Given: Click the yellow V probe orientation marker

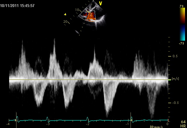Looking at the screenshot, I should point(101,4).
